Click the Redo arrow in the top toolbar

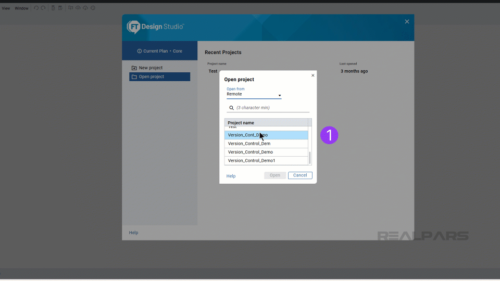[x=43, y=8]
